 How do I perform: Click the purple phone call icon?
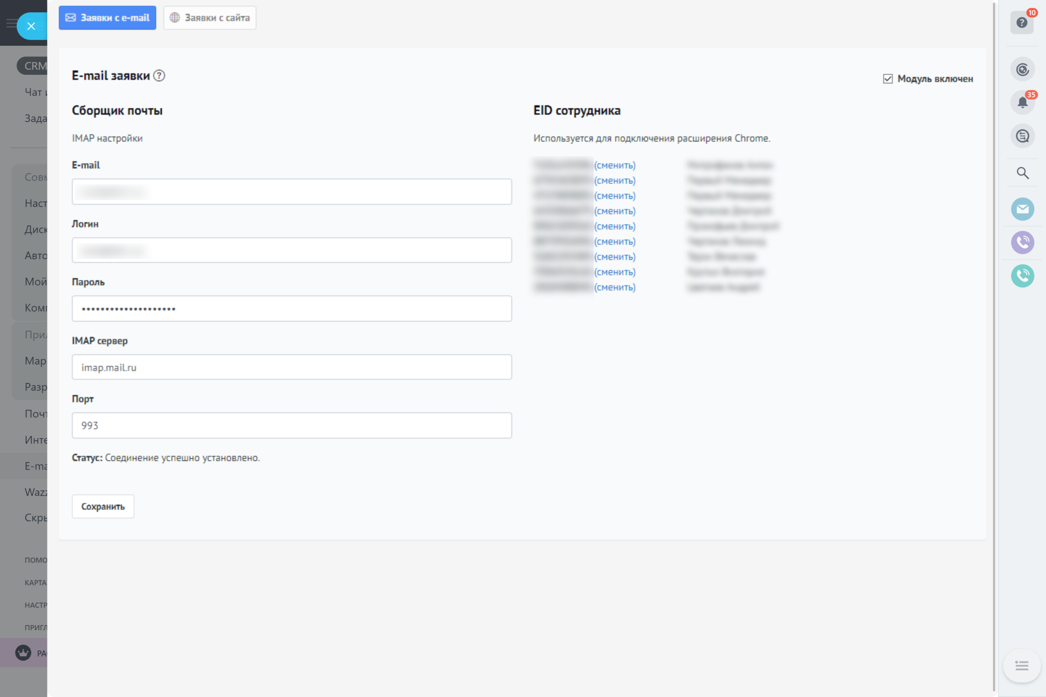coord(1022,242)
